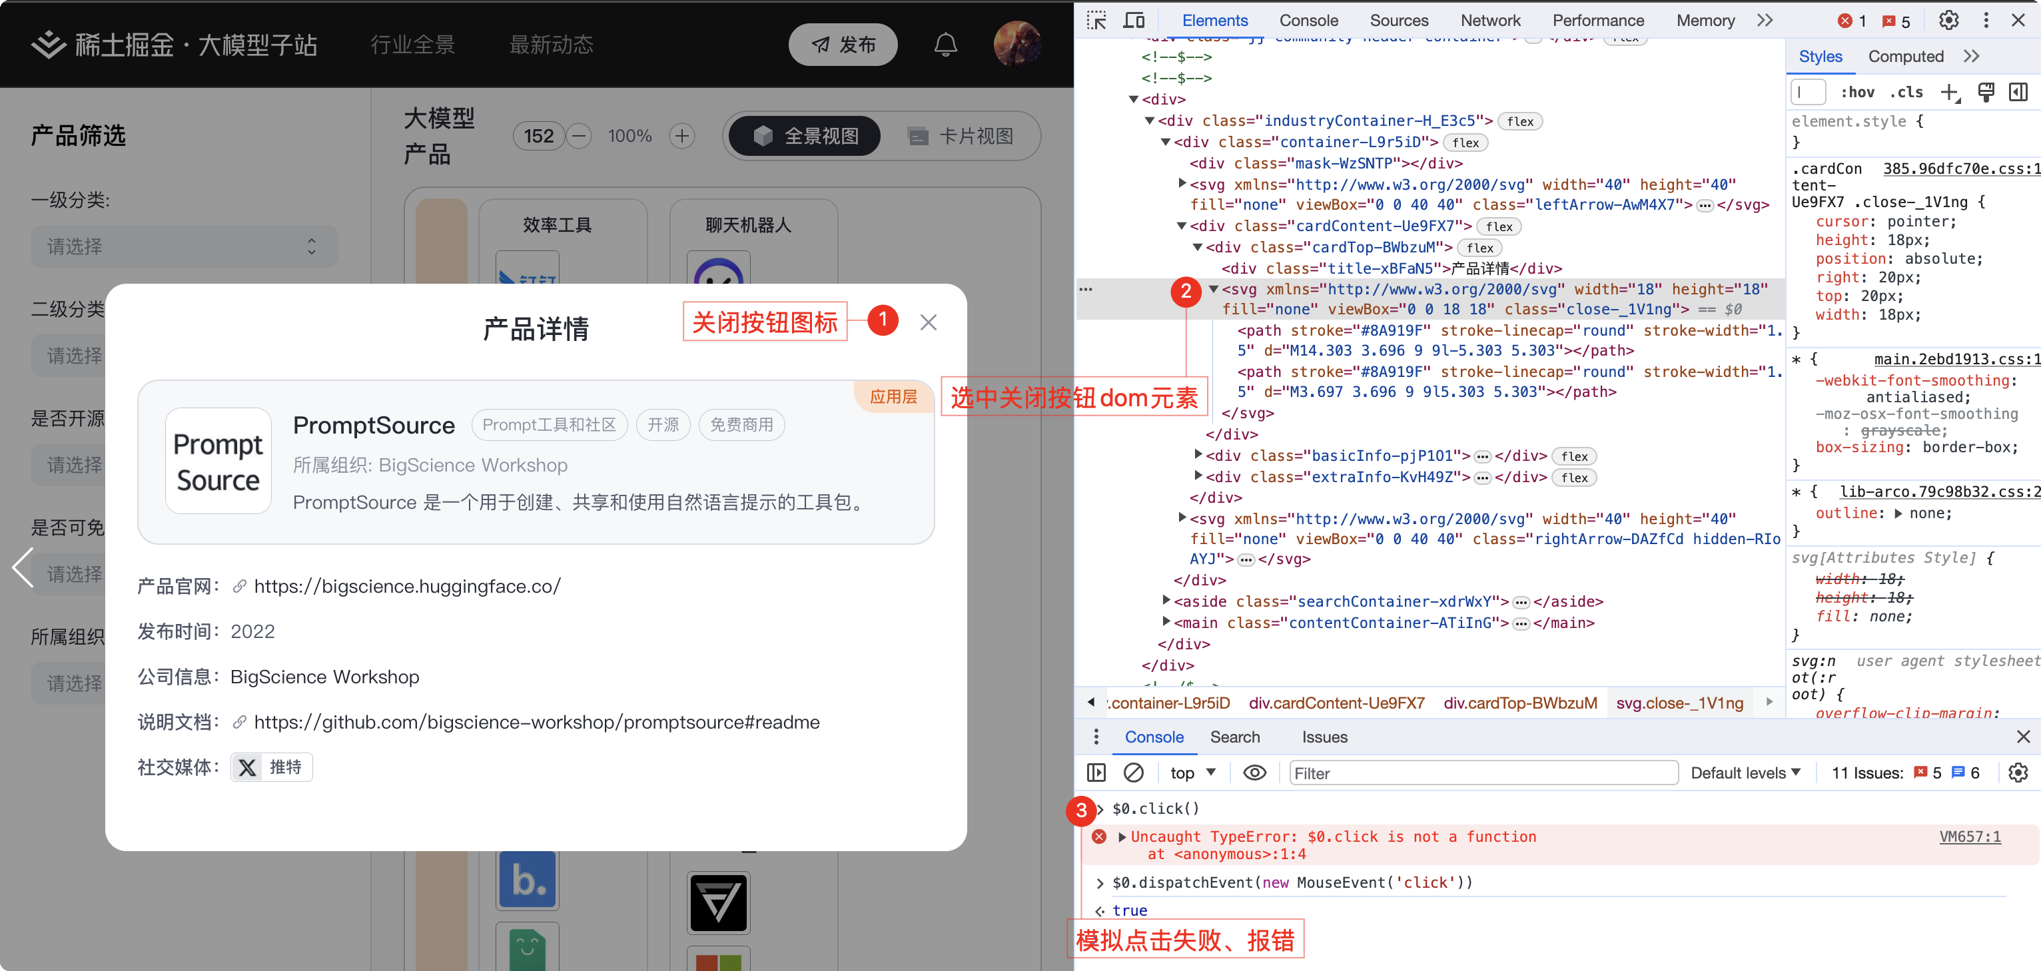Toggle the device toolbar icon
Image resolution: width=2041 pixels, height=971 pixels.
point(1134,21)
